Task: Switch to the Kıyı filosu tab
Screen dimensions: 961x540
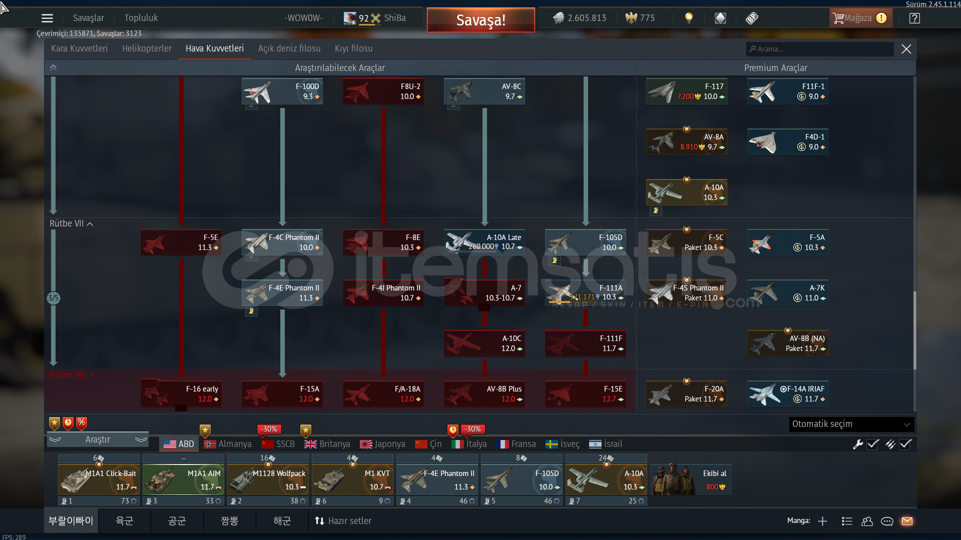Action: (353, 48)
